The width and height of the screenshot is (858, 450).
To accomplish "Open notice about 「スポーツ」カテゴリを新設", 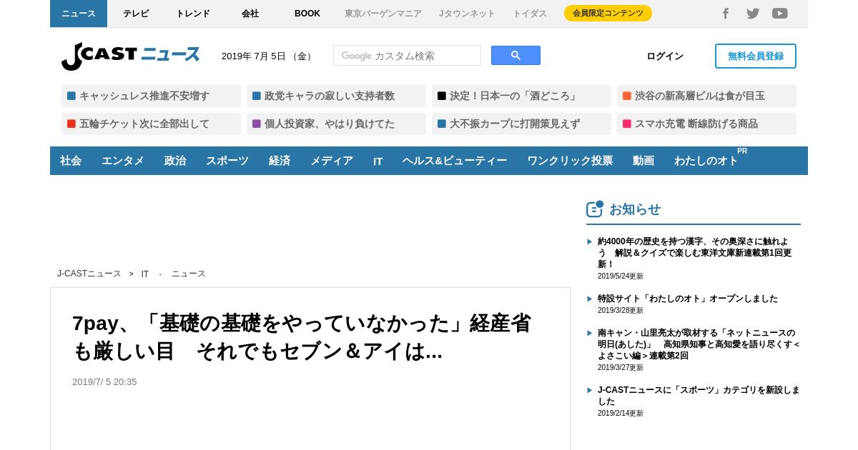I will click(699, 395).
